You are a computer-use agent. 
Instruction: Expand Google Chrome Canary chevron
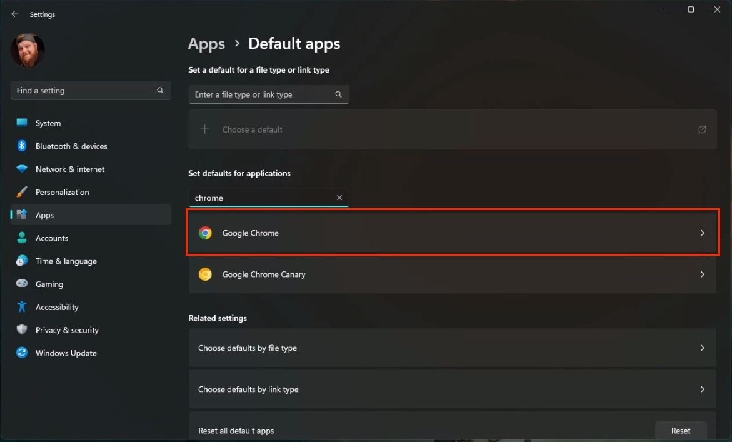pyautogui.click(x=702, y=274)
